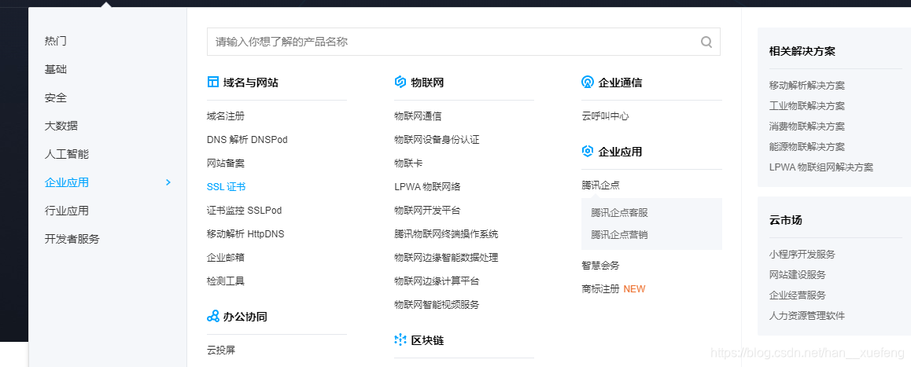Open 移动解析 HttpDNS link
The width and height of the screenshot is (911, 367).
245,234
